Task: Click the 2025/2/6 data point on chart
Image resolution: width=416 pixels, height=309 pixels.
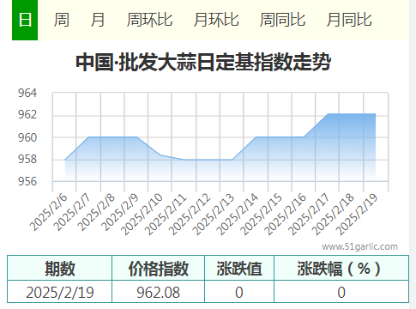Action: tap(65, 160)
